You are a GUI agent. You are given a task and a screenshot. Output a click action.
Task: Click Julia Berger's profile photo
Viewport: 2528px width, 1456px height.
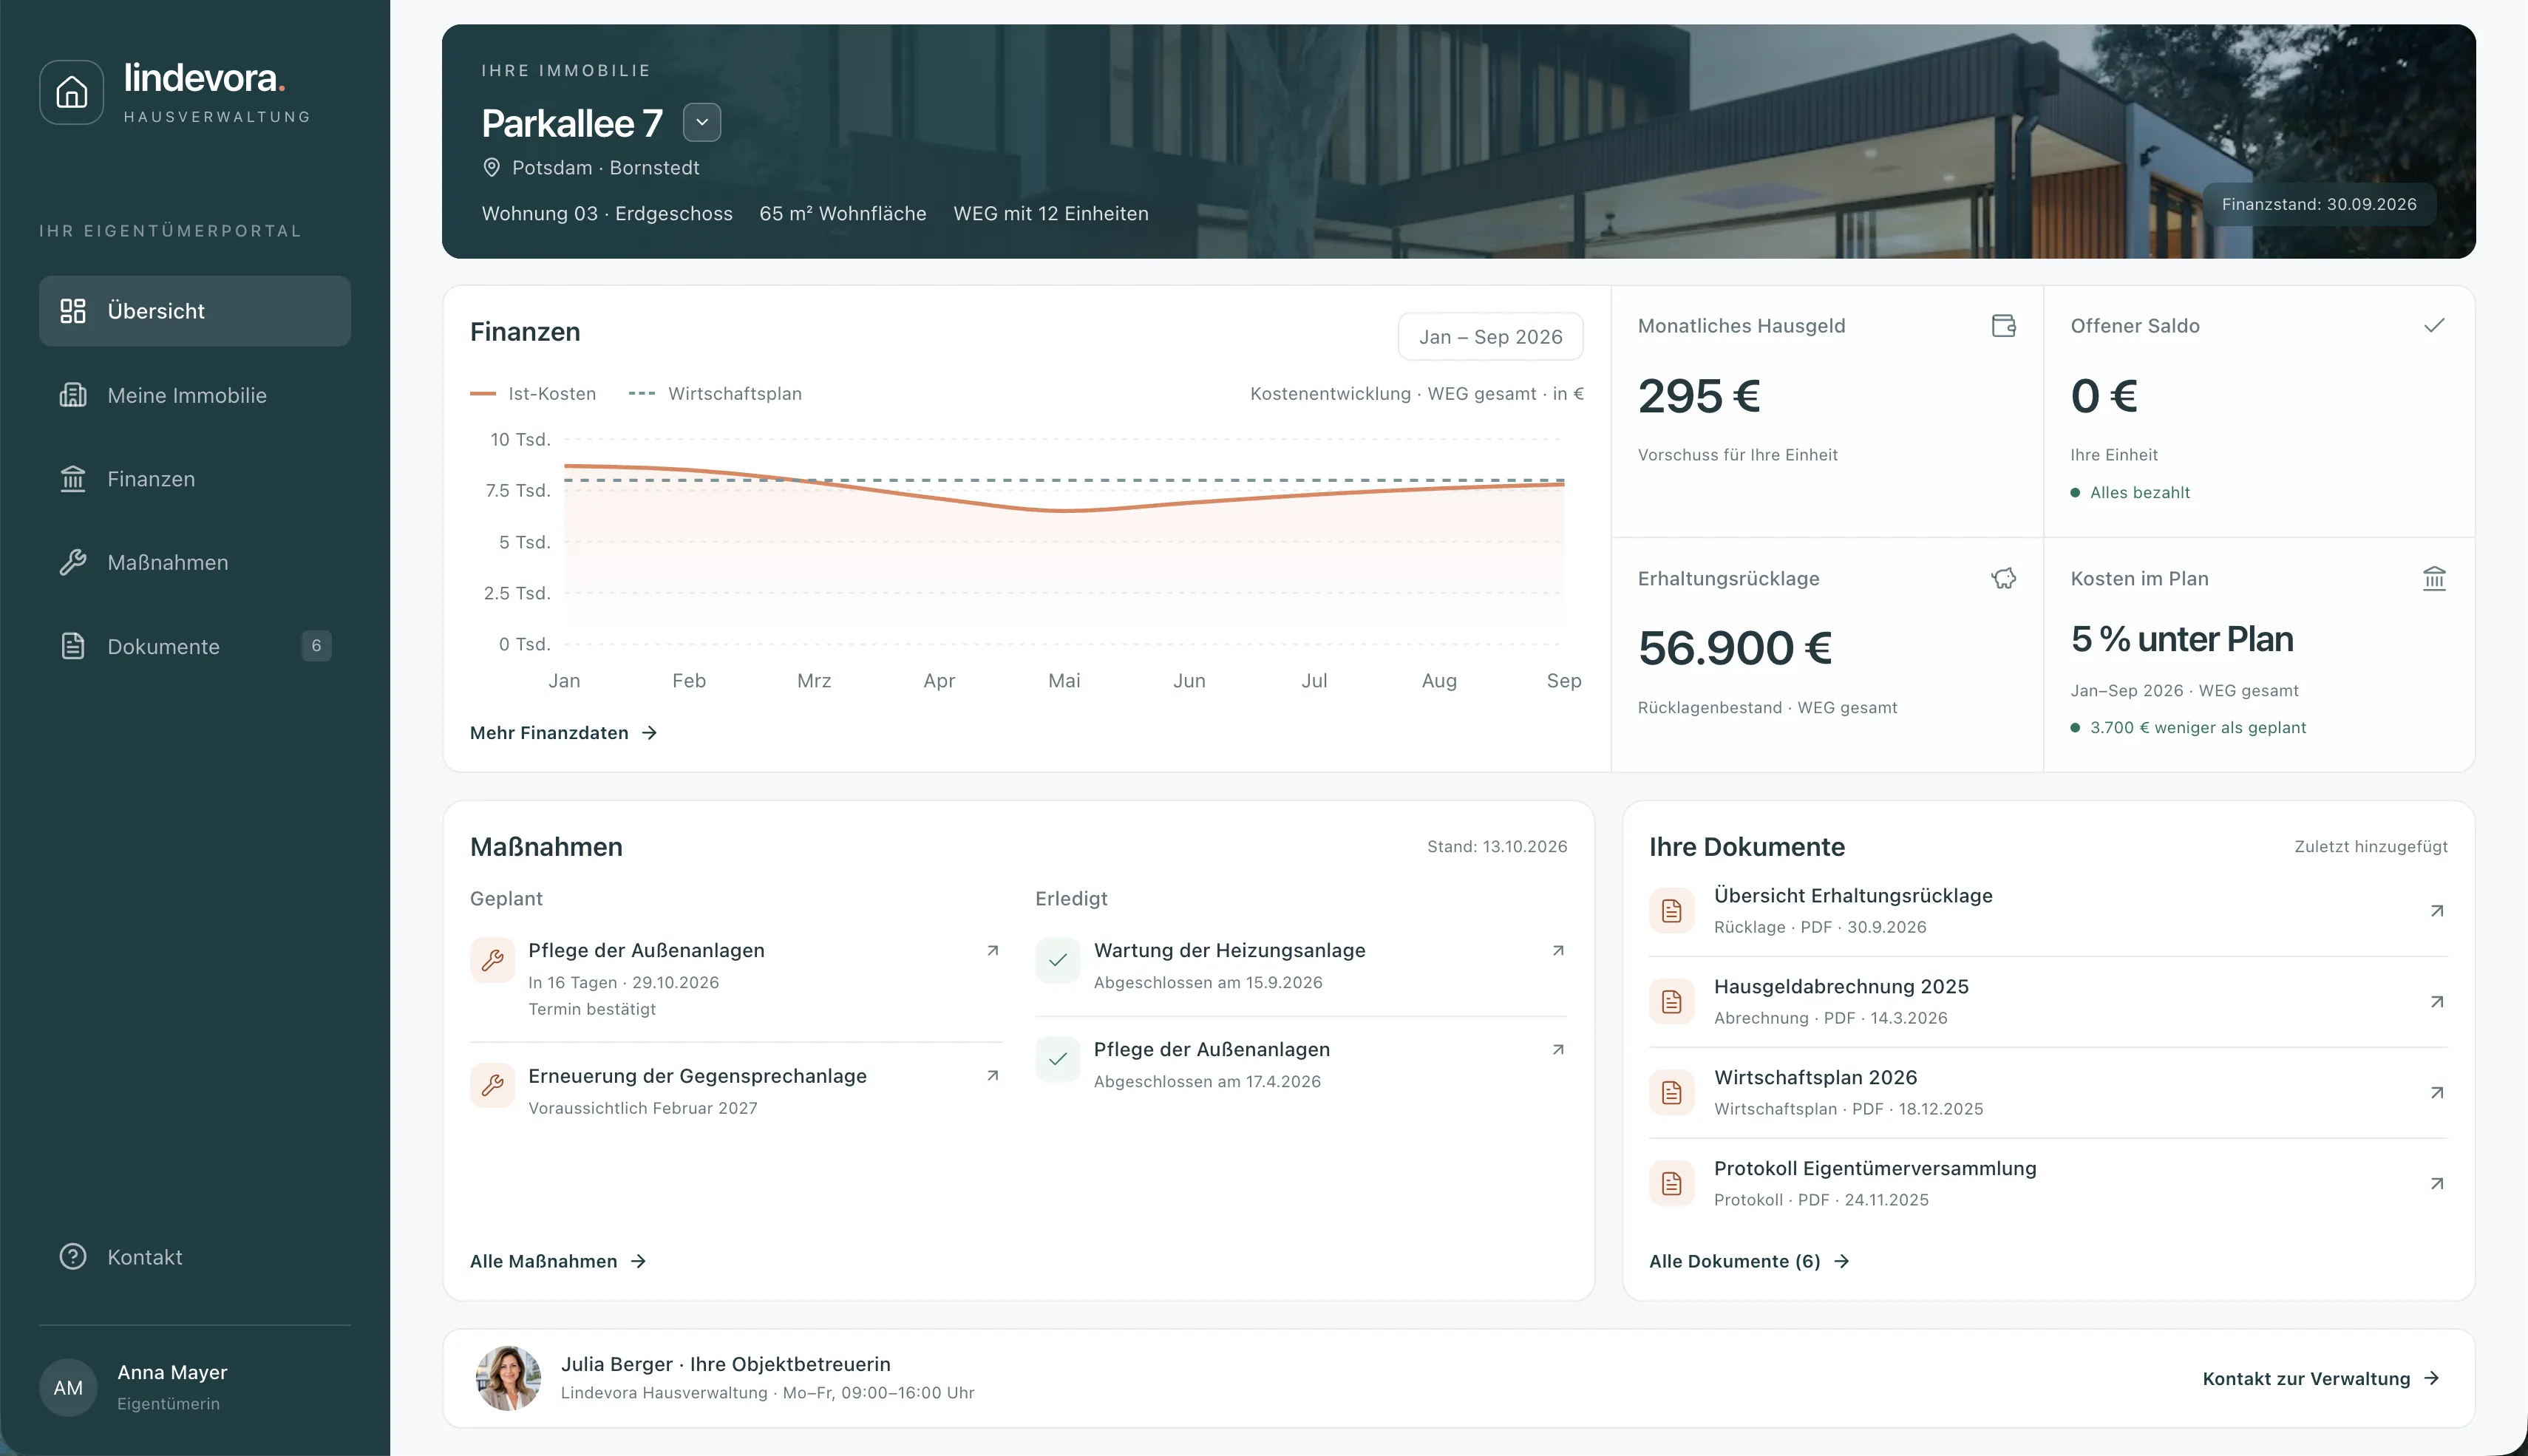click(508, 1378)
